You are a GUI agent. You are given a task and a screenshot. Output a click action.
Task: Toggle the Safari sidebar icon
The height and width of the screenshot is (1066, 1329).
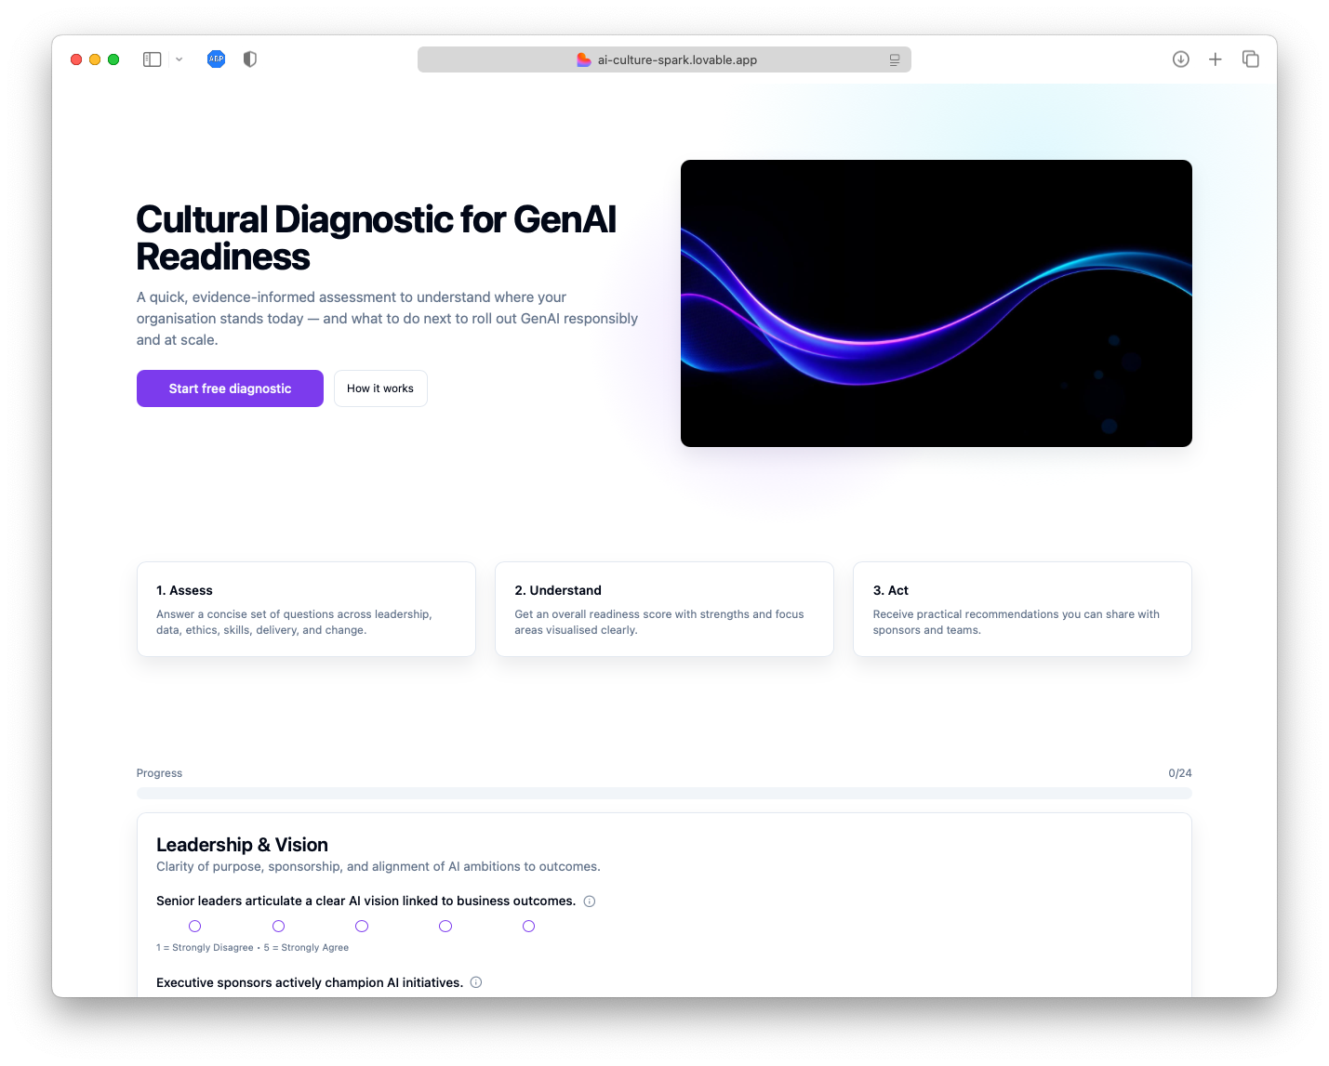click(x=152, y=59)
